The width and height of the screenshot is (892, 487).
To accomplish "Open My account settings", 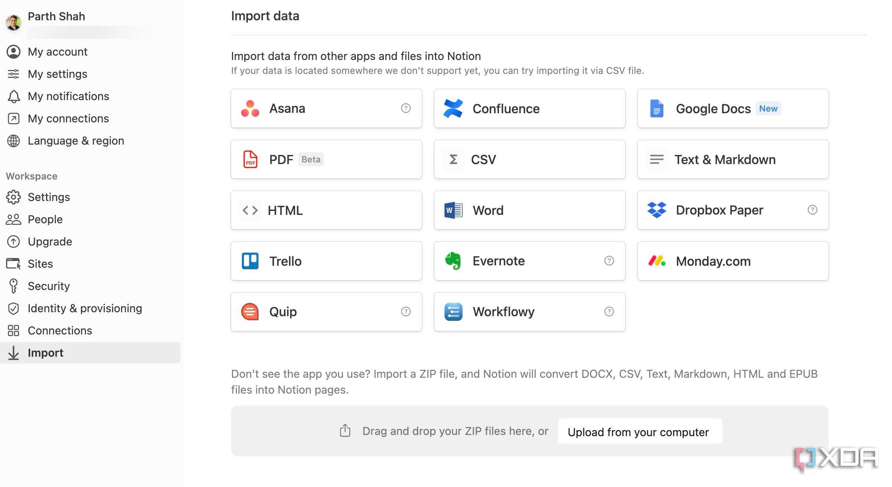I will [x=90, y=52].
